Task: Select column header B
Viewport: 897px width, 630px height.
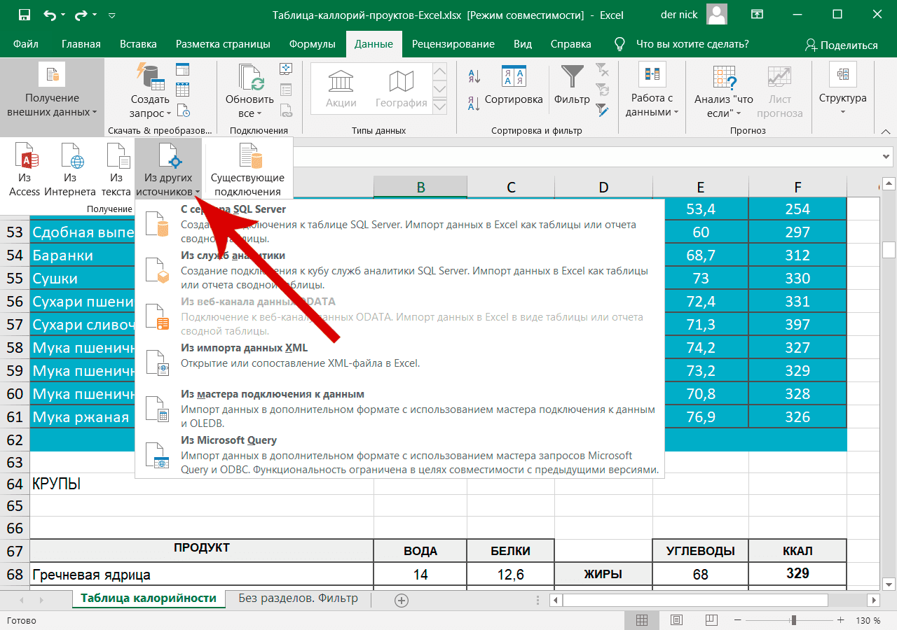Action: pos(420,187)
